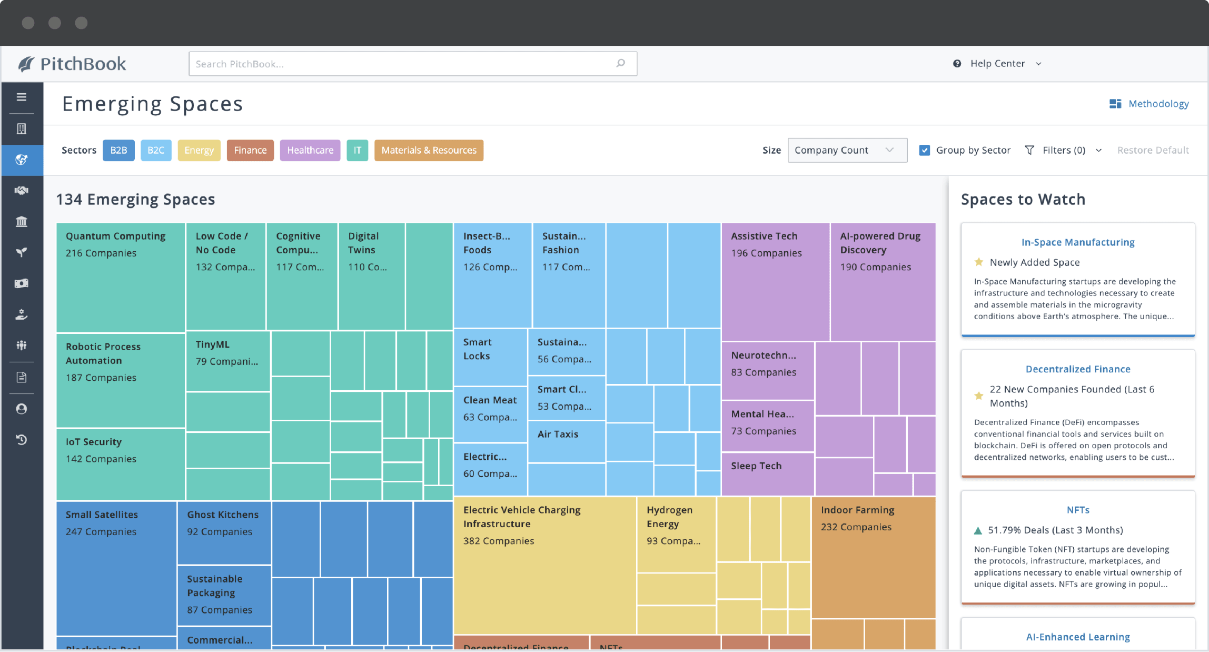
Task: Uncheck the Group by Sector checkbox
Action: (x=925, y=150)
